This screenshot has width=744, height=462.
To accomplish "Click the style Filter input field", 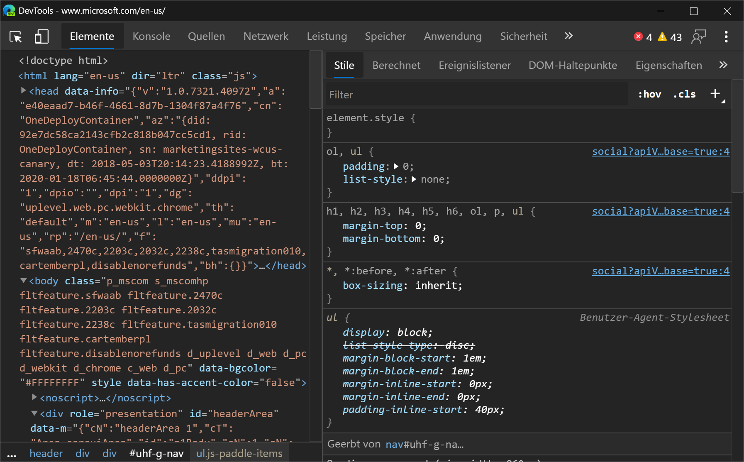I will click(x=456, y=94).
